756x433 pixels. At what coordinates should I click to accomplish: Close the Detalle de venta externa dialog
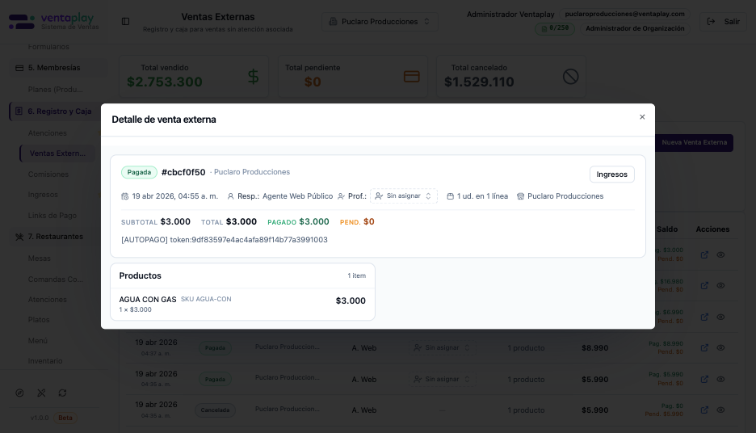pos(642,117)
